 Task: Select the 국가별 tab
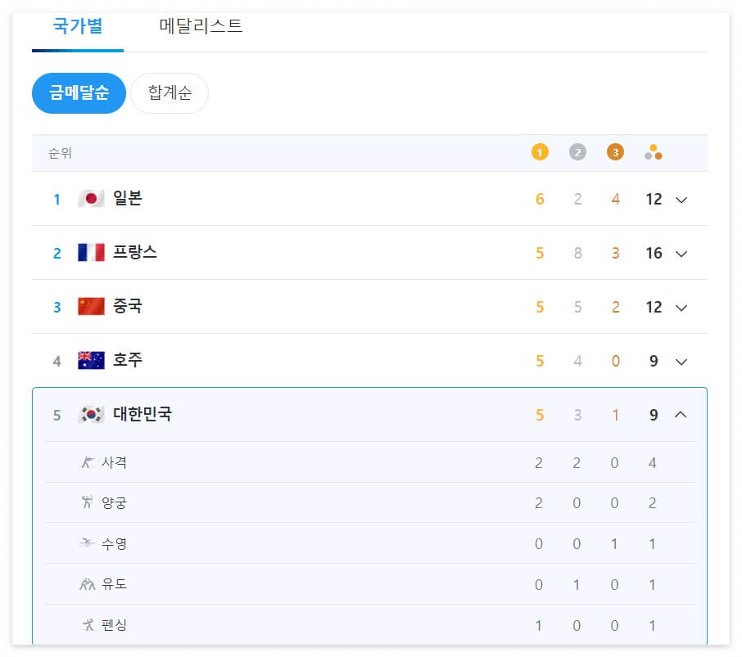coord(77,27)
